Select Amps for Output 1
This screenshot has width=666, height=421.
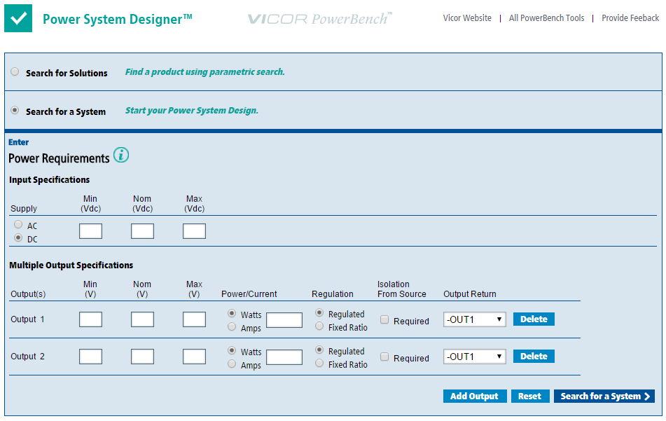(232, 326)
